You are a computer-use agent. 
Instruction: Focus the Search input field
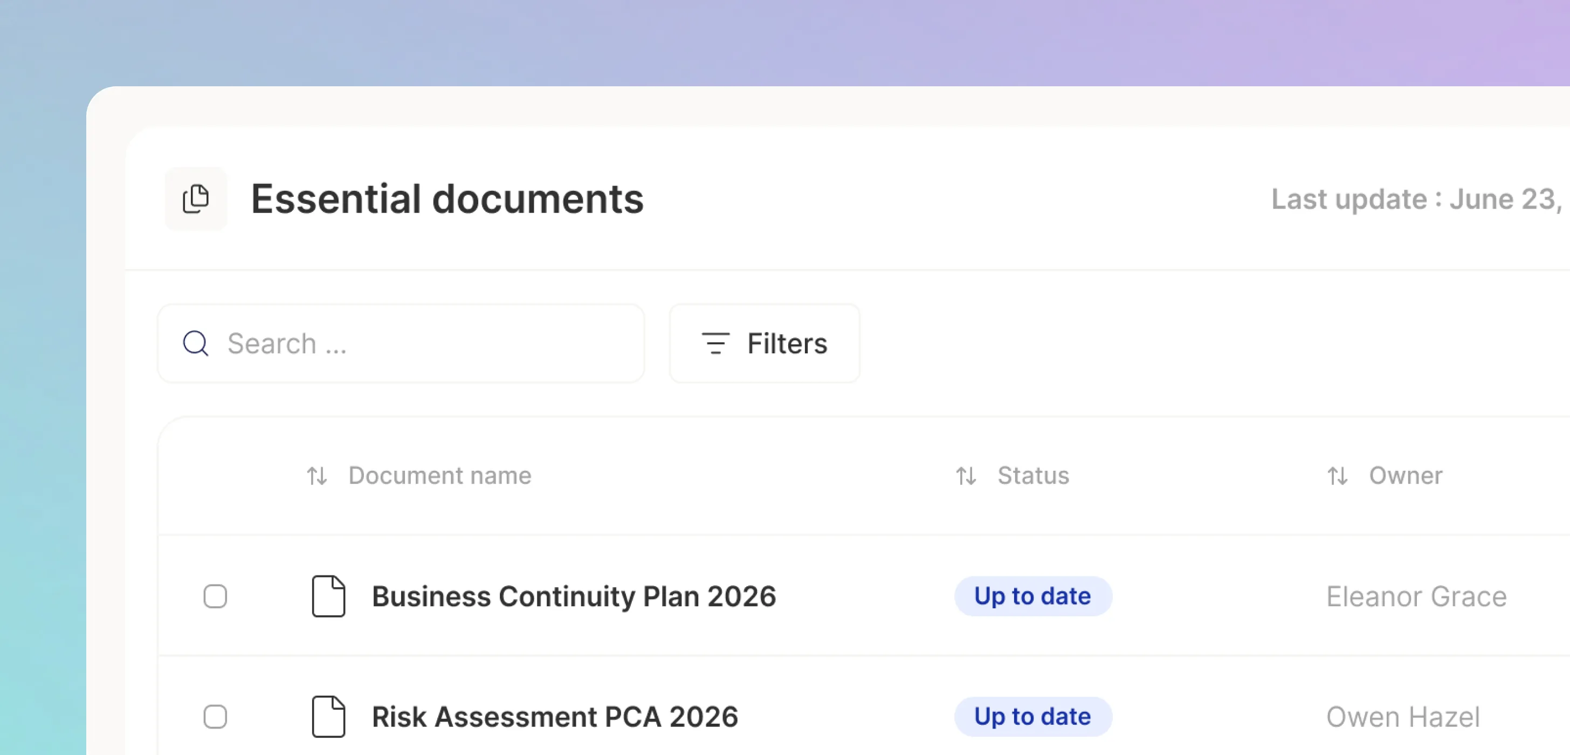pos(401,344)
